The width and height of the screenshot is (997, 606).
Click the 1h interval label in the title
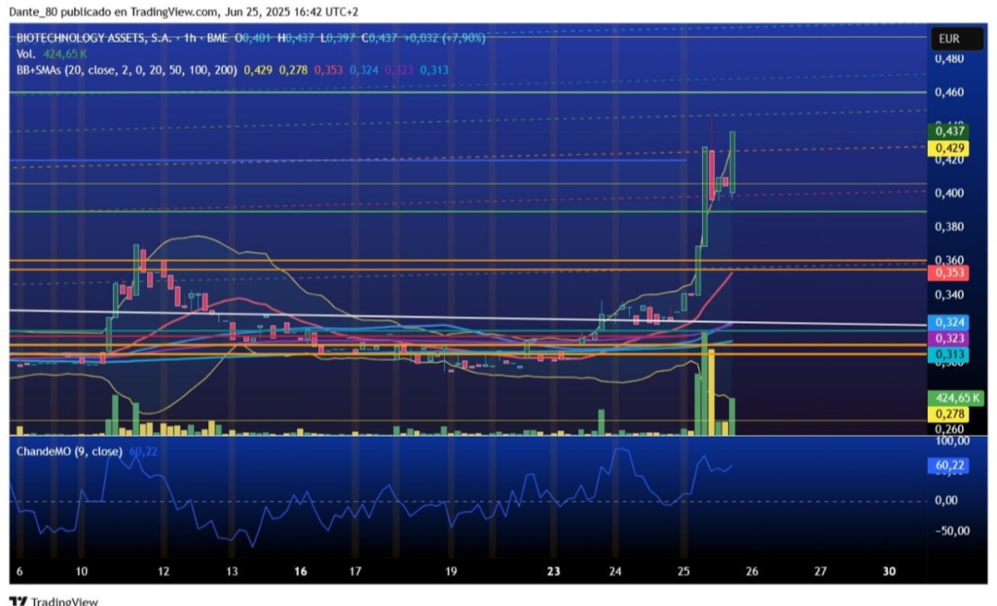point(190,38)
